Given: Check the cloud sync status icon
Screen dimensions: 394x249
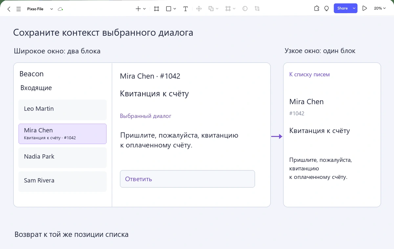Looking at the screenshot, I should click(x=60, y=9).
